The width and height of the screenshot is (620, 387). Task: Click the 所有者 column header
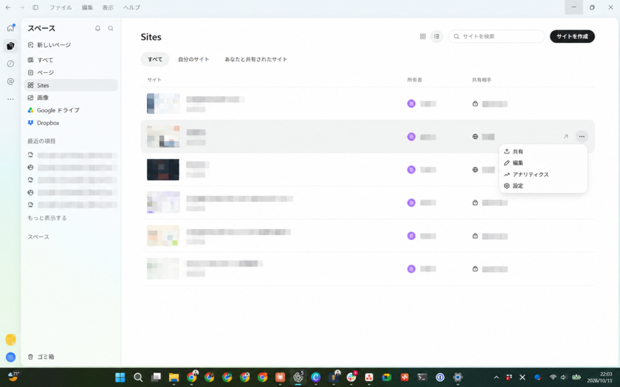click(x=414, y=80)
